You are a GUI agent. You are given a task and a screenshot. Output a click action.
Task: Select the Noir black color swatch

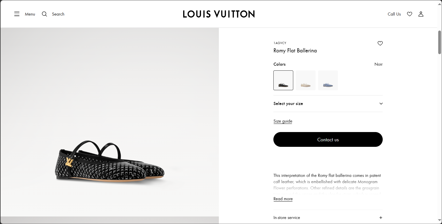tap(283, 80)
